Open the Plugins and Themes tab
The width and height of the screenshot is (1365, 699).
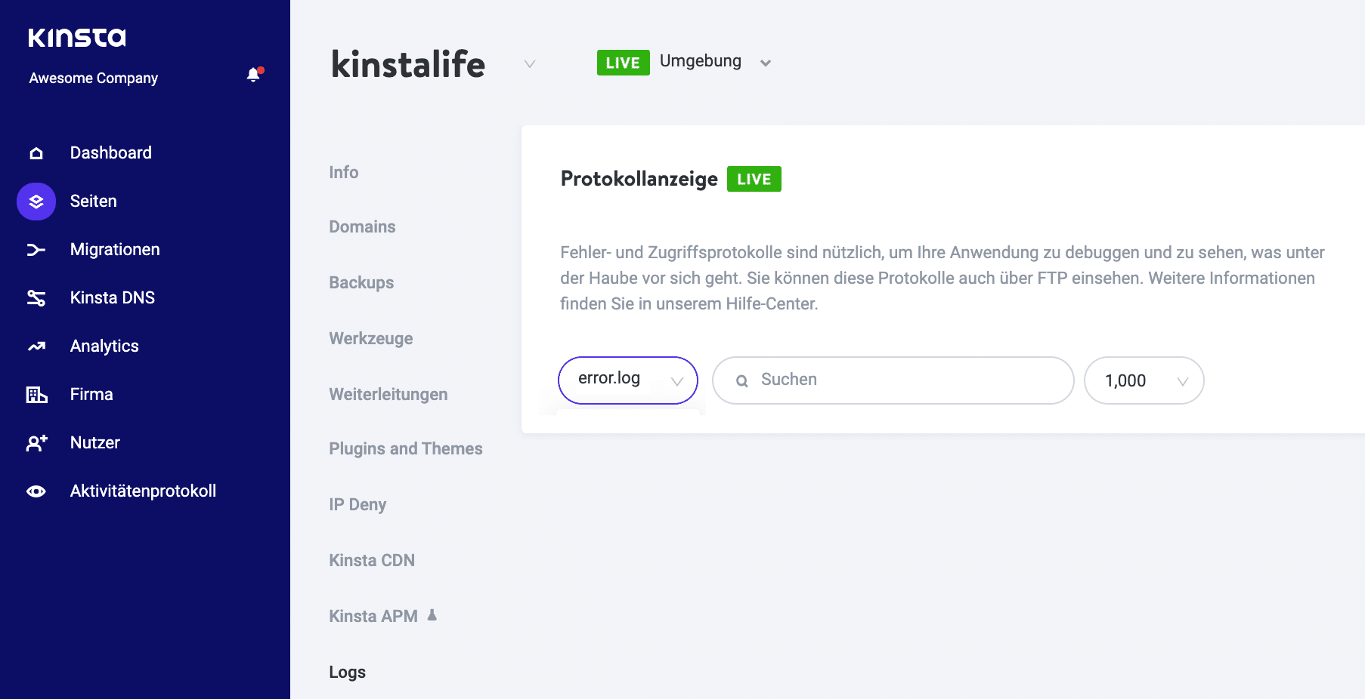pos(406,448)
